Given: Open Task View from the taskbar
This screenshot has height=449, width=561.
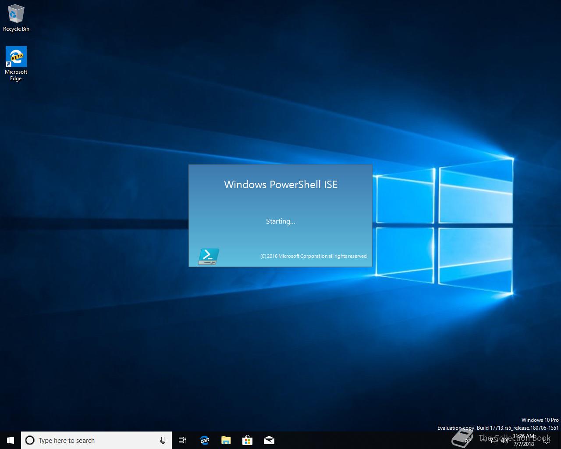Looking at the screenshot, I should pyautogui.click(x=182, y=440).
